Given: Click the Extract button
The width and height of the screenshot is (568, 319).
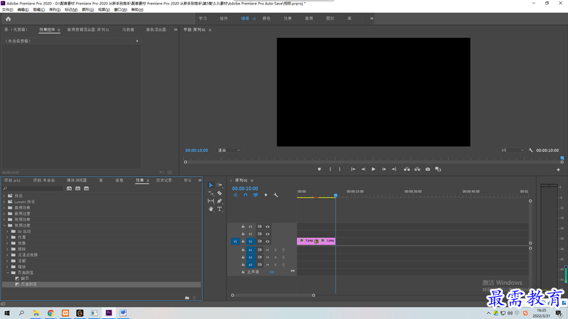Looking at the screenshot, I should pos(418,169).
